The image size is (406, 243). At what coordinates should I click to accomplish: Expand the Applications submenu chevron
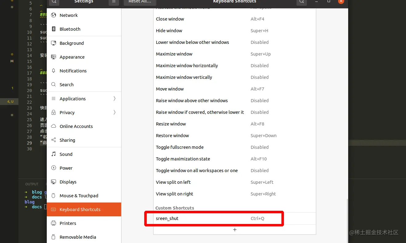click(114, 99)
